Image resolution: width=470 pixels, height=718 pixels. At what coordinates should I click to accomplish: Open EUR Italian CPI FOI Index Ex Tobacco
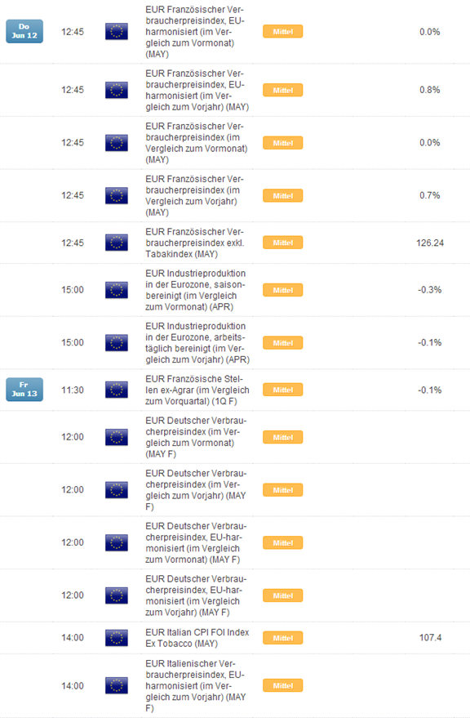(197, 637)
